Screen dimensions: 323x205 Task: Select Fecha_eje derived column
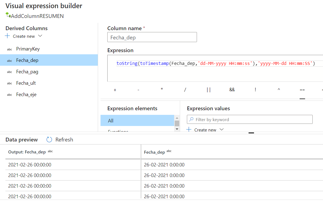point(49,94)
